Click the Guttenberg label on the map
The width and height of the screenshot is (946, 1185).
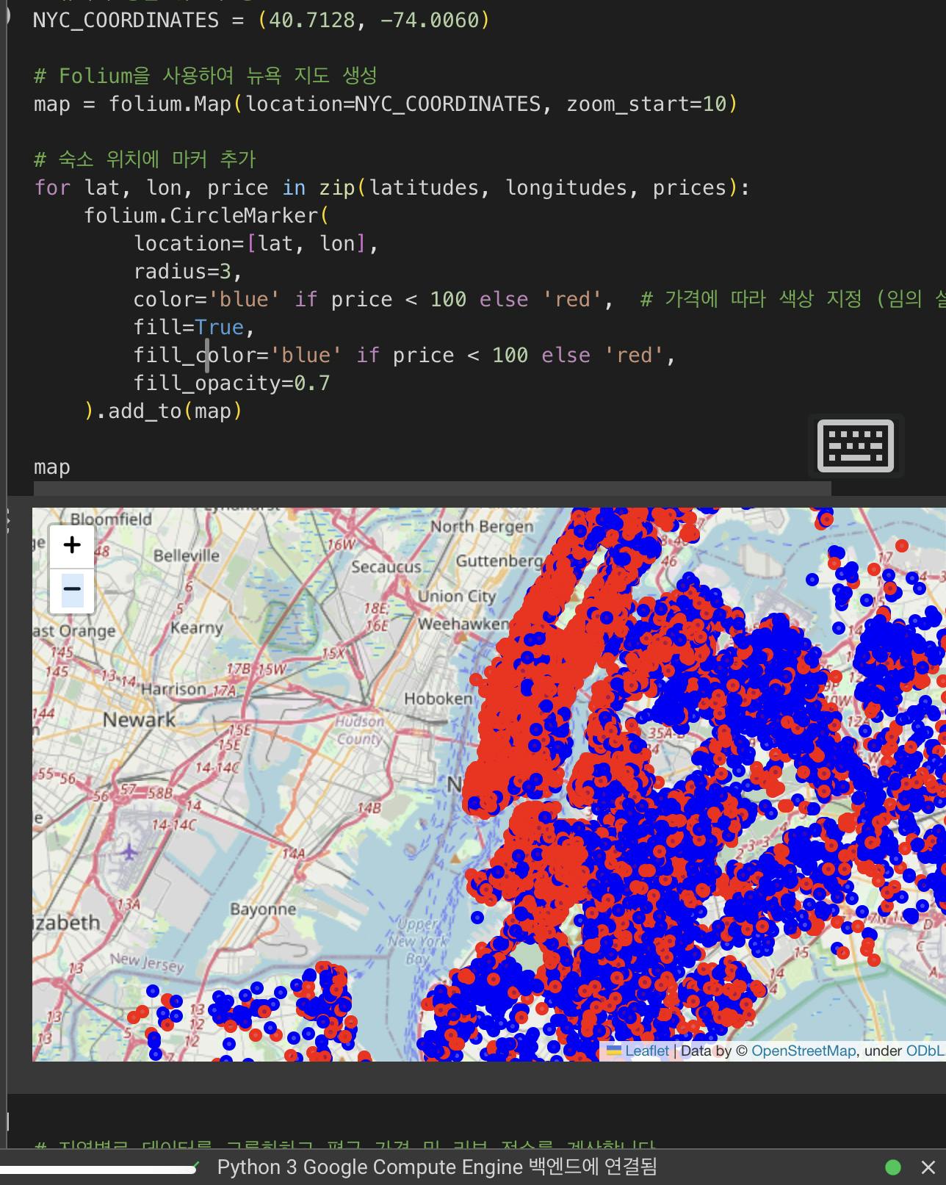coord(499,561)
